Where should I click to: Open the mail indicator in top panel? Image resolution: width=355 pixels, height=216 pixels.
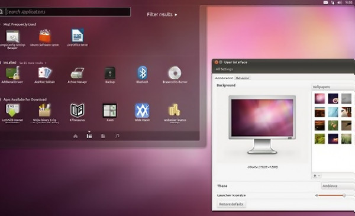tap(325, 2)
